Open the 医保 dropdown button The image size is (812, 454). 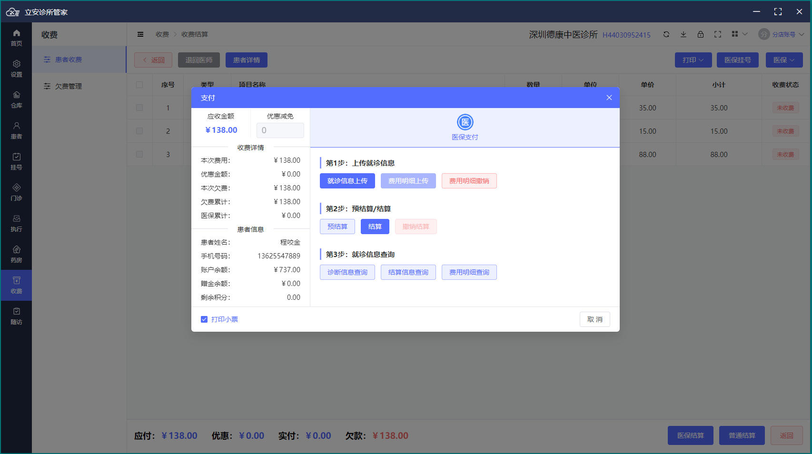(x=784, y=60)
